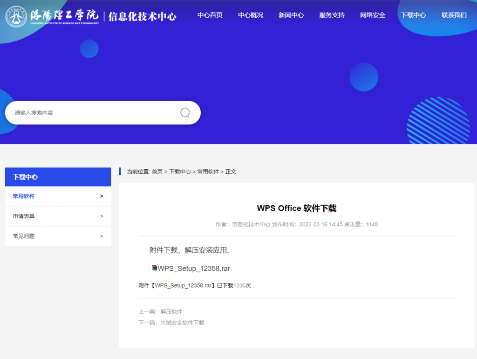Click the 信息化技术中心 site title
This screenshot has width=477, height=359.
tap(143, 16)
